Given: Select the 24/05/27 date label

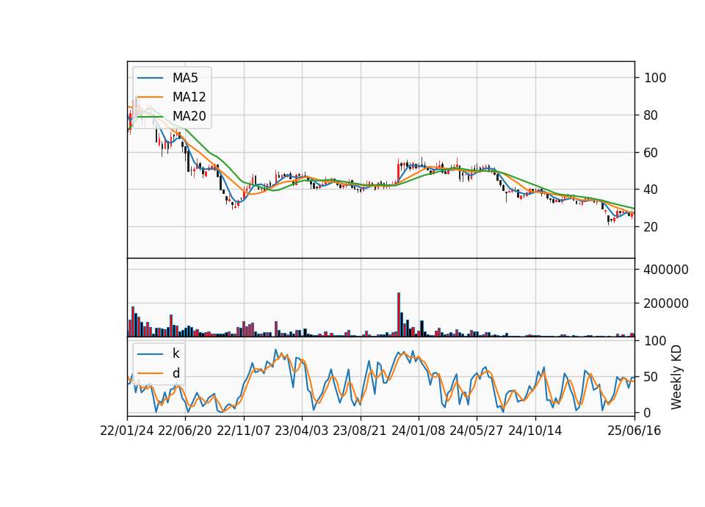Looking at the screenshot, I should pos(476,431).
